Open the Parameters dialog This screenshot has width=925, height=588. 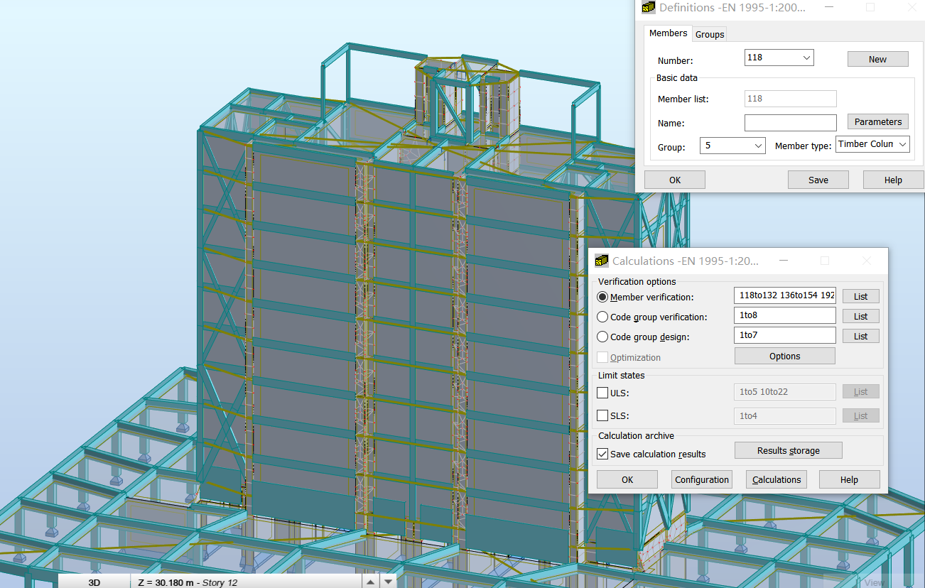pyautogui.click(x=877, y=121)
